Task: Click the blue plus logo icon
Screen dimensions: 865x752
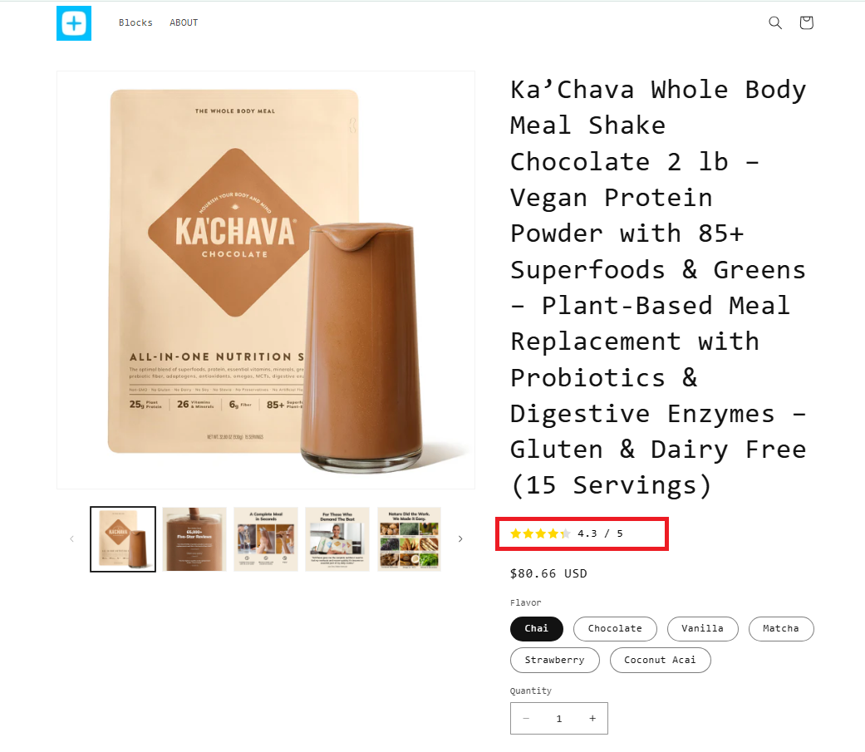Action: click(x=74, y=23)
